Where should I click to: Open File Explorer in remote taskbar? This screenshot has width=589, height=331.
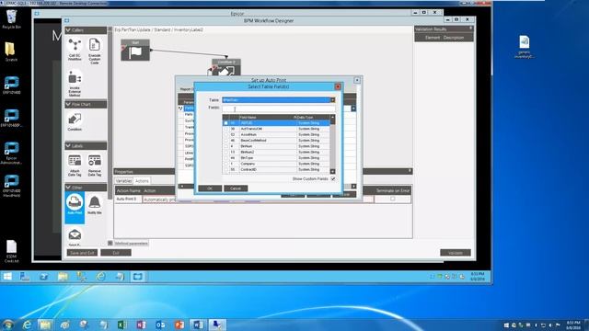tap(63, 277)
